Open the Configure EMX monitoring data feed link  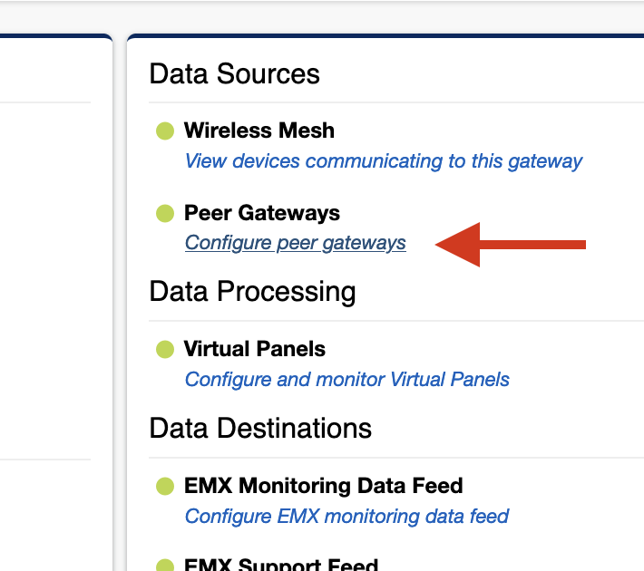pos(346,517)
